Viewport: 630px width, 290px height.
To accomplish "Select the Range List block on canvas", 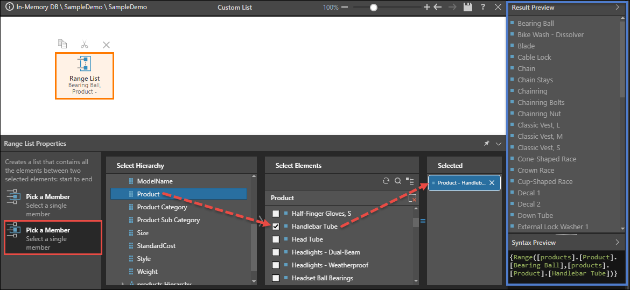I will pos(84,75).
